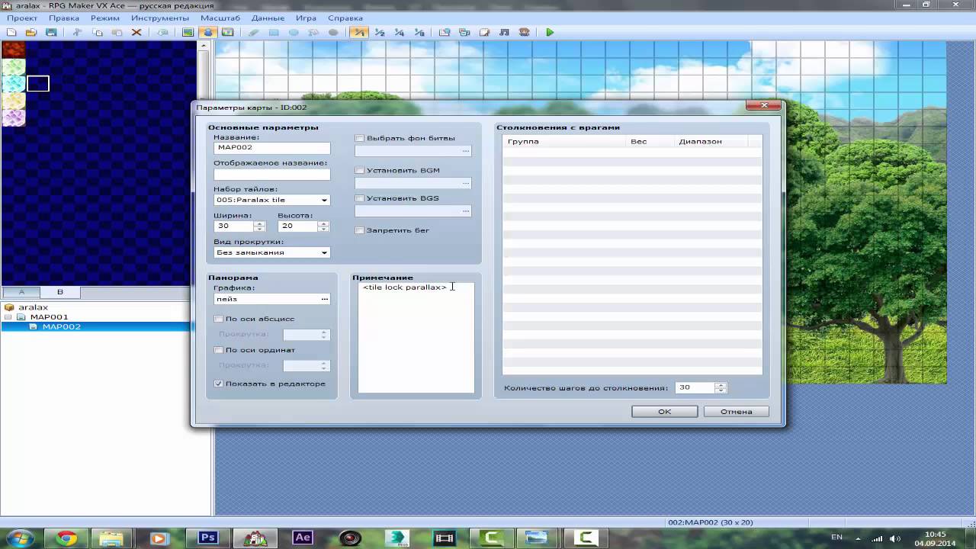The width and height of the screenshot is (976, 549).
Task: Select the Flood Fill tool
Action: pyautogui.click(x=313, y=32)
